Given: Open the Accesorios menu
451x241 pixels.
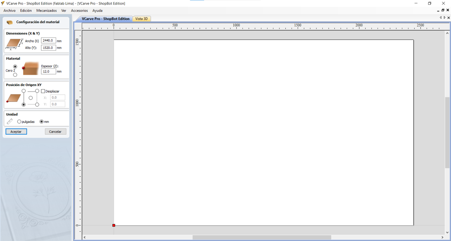Looking at the screenshot, I should click(x=79, y=11).
